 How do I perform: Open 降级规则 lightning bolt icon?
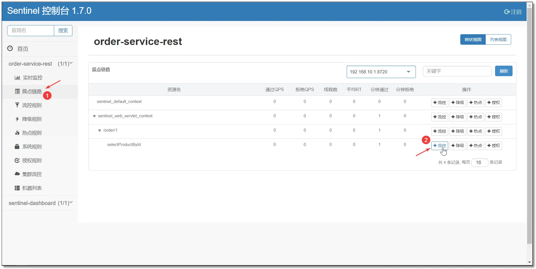(17, 119)
